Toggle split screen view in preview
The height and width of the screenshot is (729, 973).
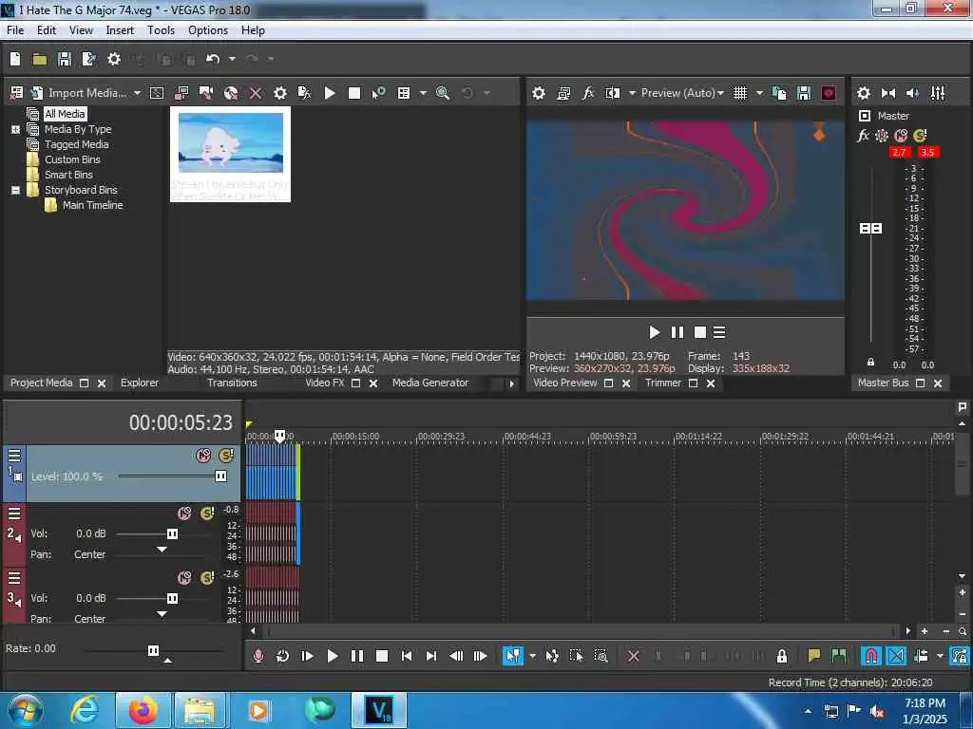tap(613, 93)
